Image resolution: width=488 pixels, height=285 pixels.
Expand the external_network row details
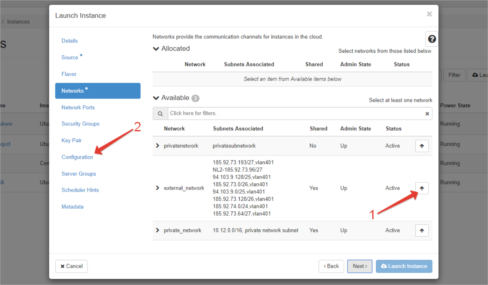[x=158, y=188]
